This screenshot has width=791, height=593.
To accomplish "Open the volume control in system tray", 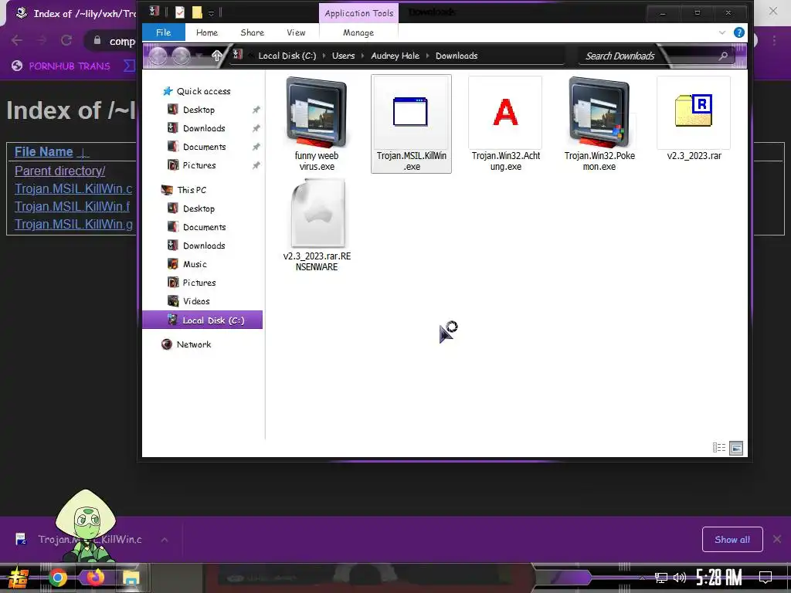I will pos(680,578).
